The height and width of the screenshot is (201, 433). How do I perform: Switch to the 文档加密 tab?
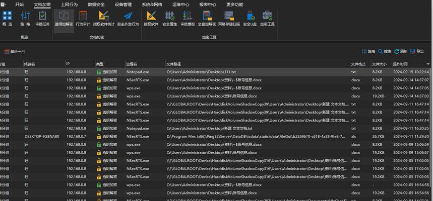pos(42,5)
